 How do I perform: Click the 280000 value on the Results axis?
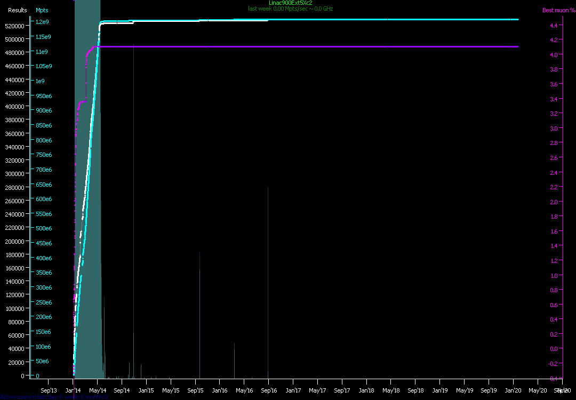coord(15,187)
